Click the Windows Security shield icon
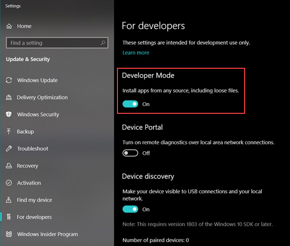This screenshot has width=290, height=246. [x=9, y=114]
